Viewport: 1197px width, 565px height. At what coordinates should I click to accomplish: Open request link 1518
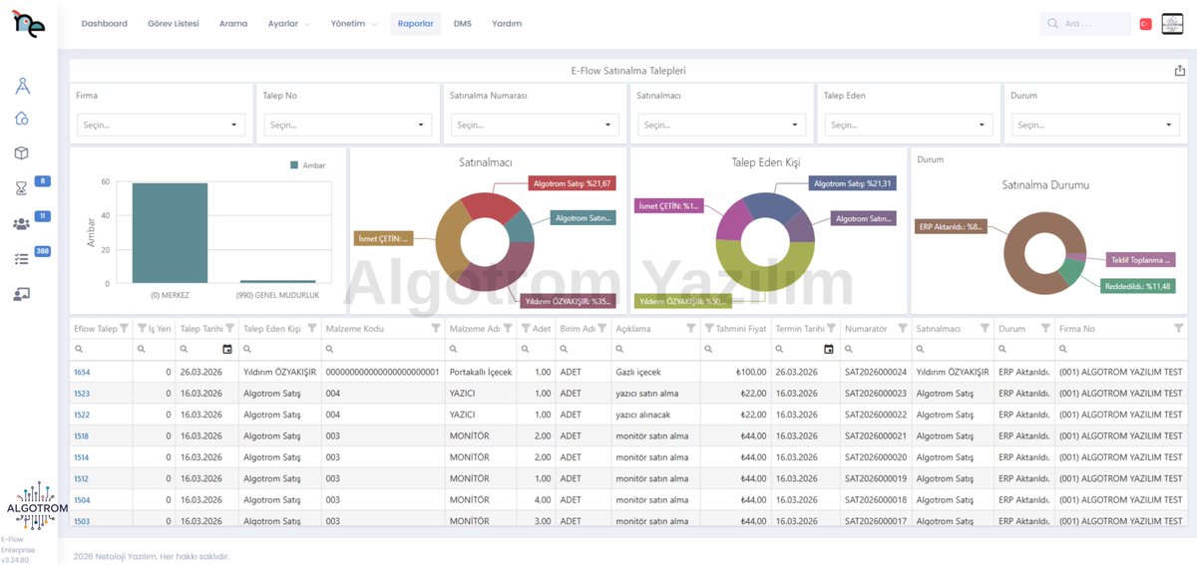coord(82,436)
